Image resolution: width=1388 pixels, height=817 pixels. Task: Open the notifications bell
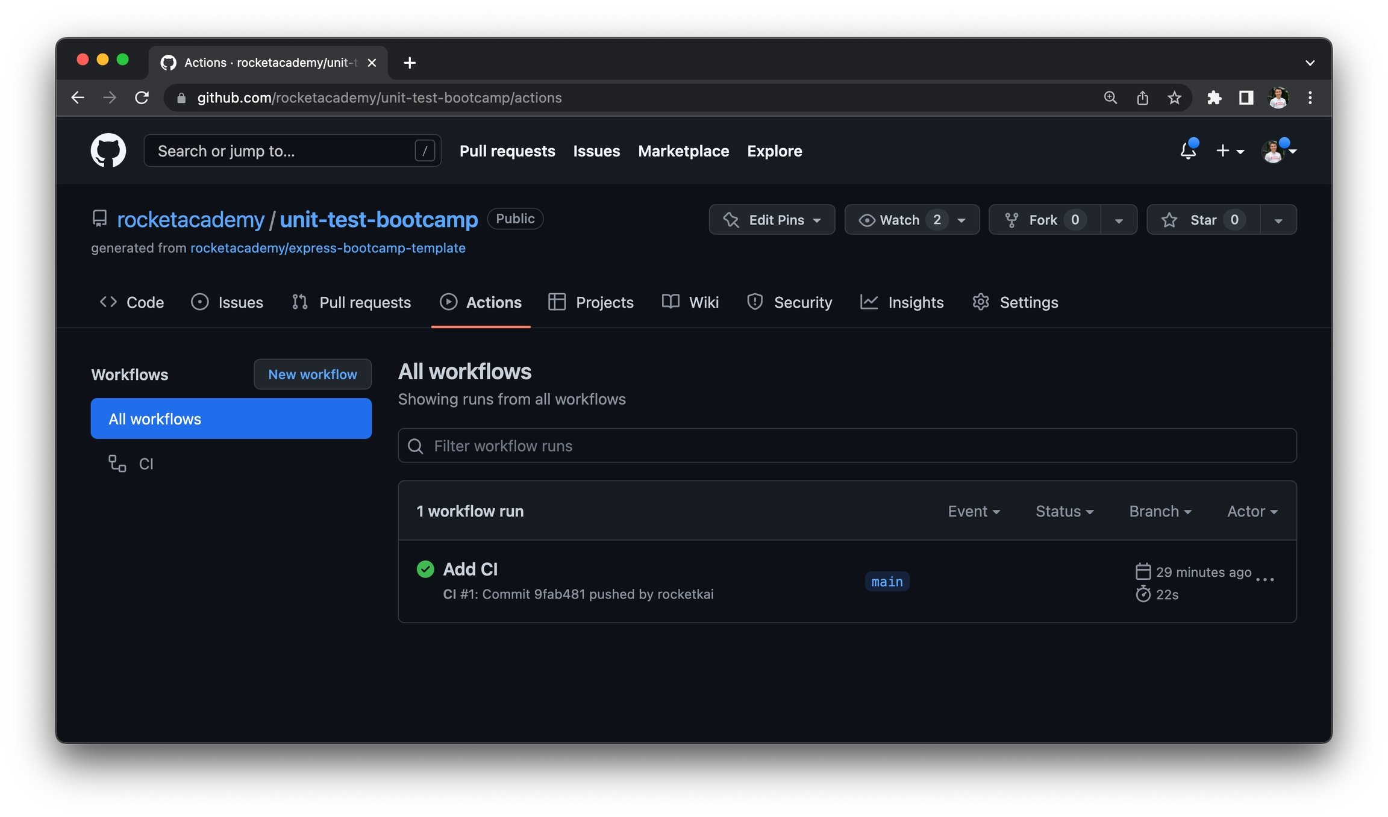coord(1187,151)
